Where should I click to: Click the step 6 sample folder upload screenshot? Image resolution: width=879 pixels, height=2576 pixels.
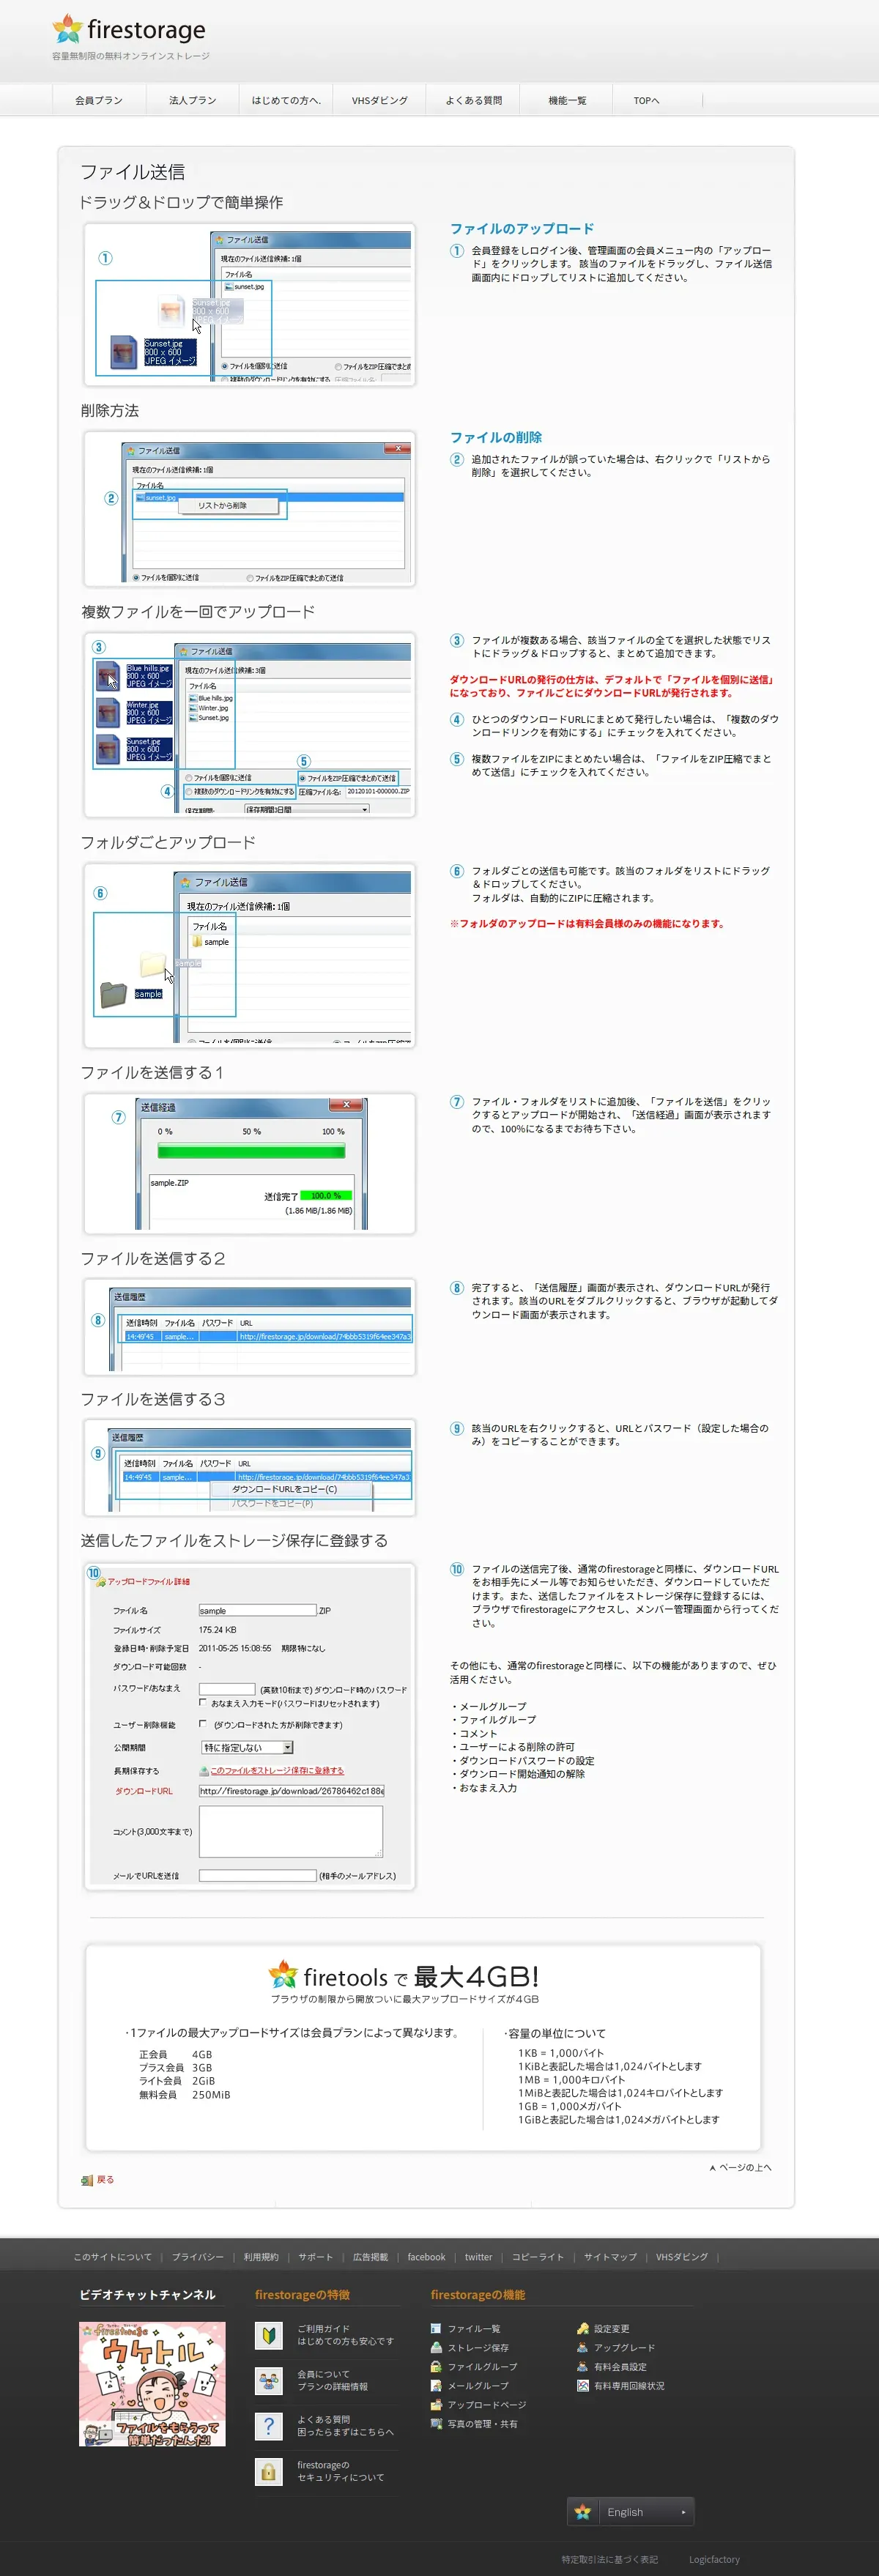coord(249,956)
